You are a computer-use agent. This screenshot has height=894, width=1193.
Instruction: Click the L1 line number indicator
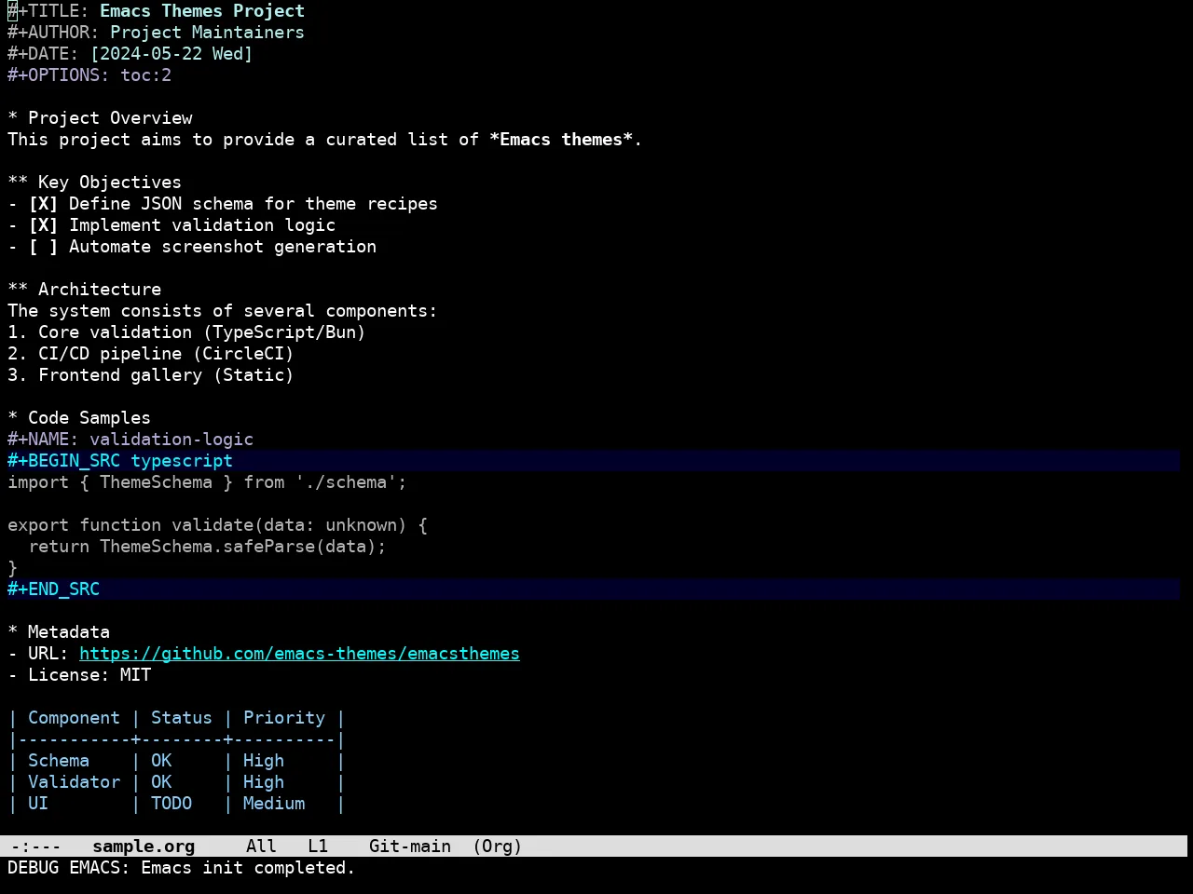[x=318, y=847]
